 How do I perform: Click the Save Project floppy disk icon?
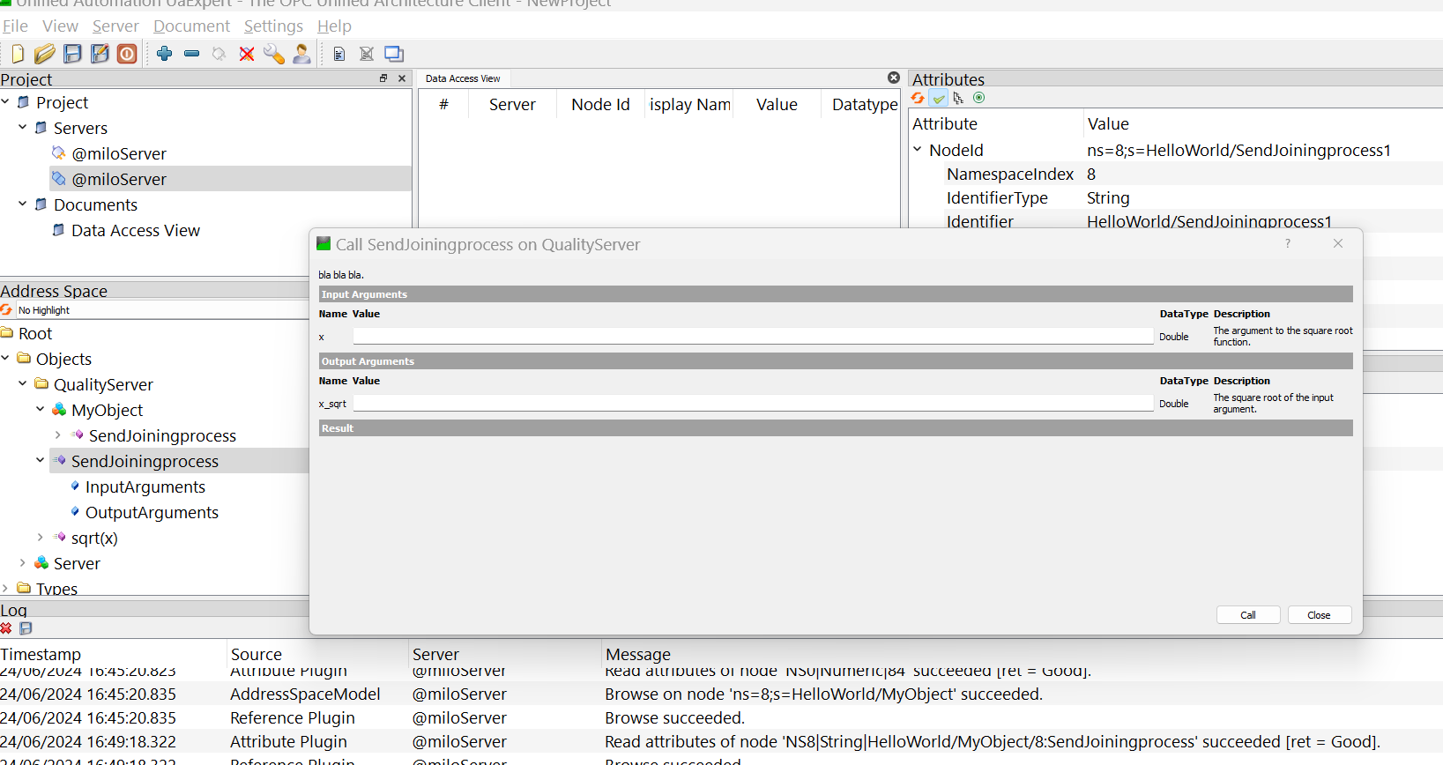[72, 54]
